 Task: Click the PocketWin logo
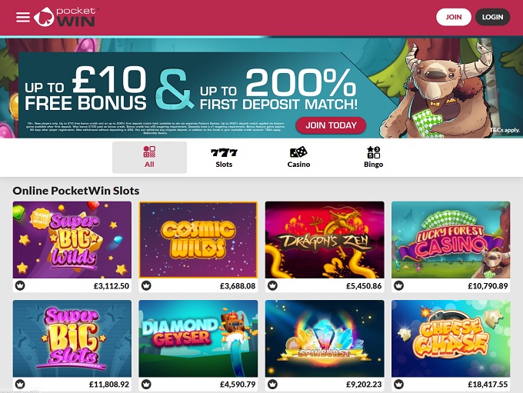(x=65, y=17)
